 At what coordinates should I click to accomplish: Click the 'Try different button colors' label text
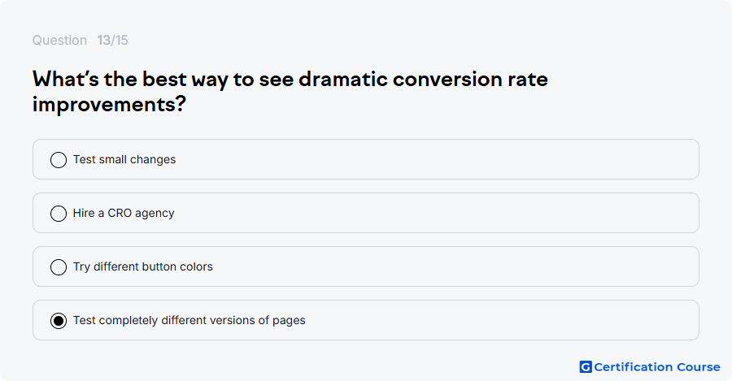click(x=143, y=266)
